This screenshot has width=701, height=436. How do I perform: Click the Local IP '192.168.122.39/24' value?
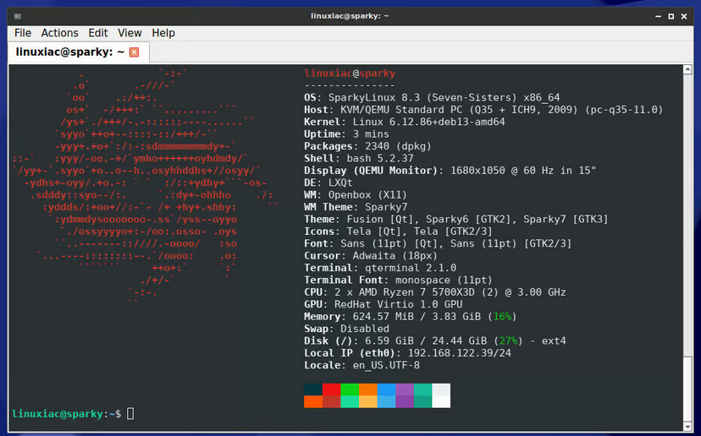[460, 353]
